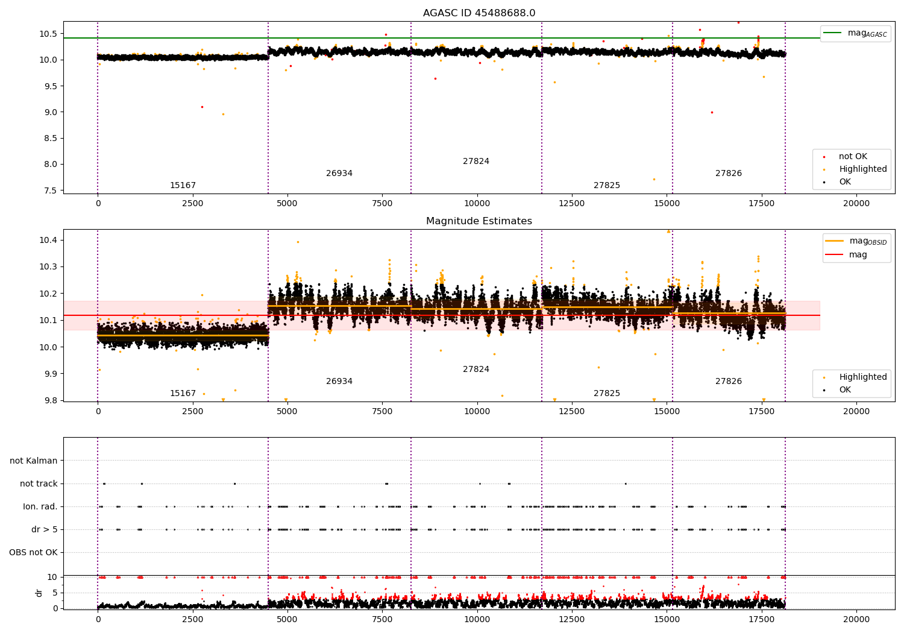Click the 'not track' axis label
This screenshot has height=633, width=904.
click(39, 483)
